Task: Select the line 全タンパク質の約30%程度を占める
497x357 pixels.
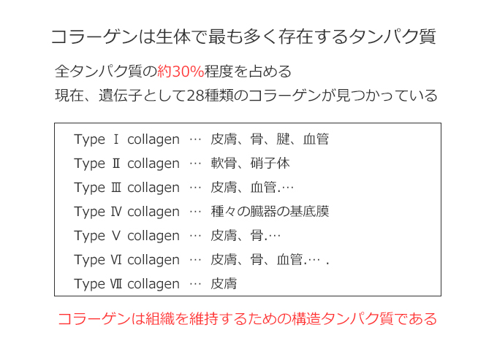Action: point(173,72)
